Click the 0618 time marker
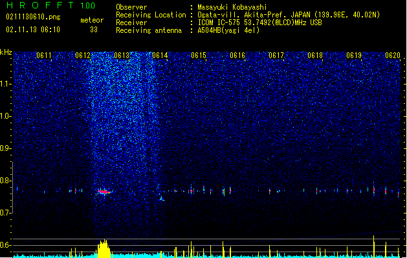Image resolution: width=407 pixels, height=258 pixels. click(315, 55)
